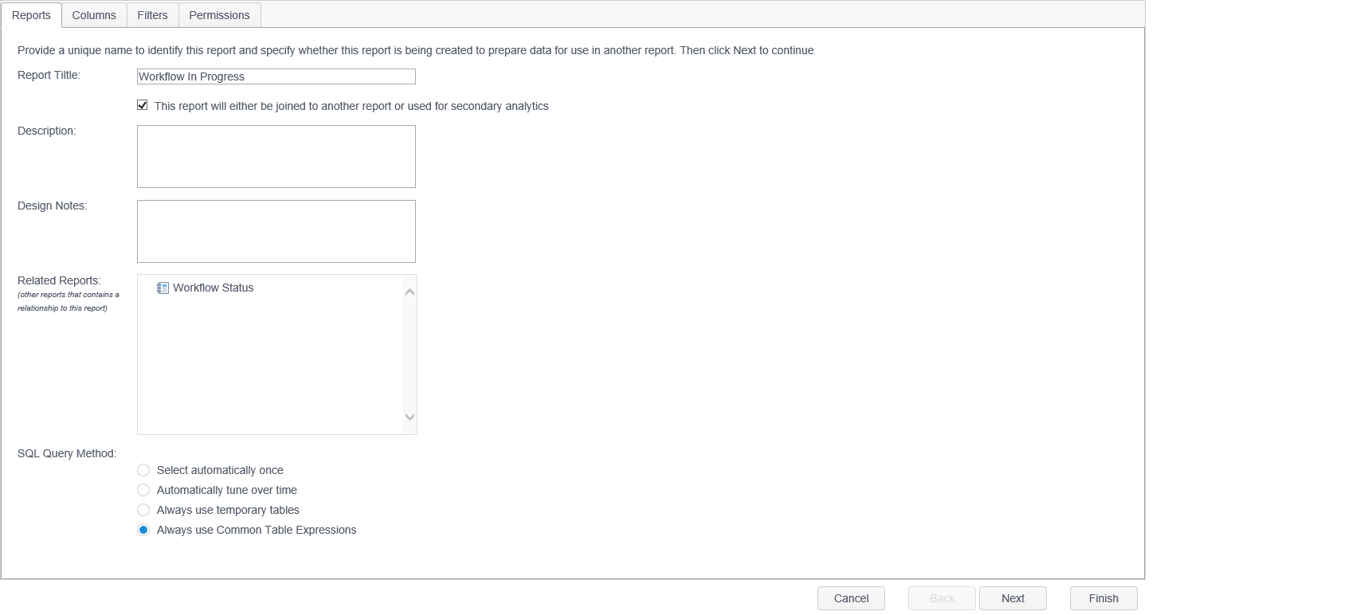Pick 'Always use temporary tables' option
Viewport: 1356px width, 615px height.
point(143,510)
